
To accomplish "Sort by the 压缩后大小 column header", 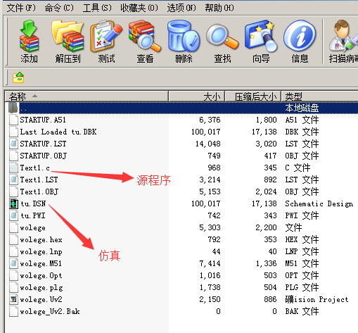I will pos(253,96).
